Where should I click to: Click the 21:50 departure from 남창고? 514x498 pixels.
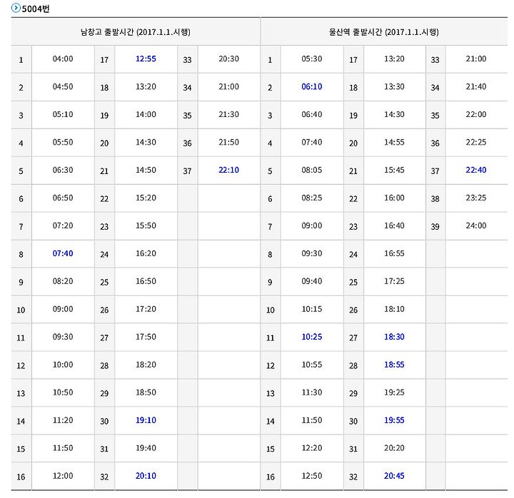tap(229, 143)
